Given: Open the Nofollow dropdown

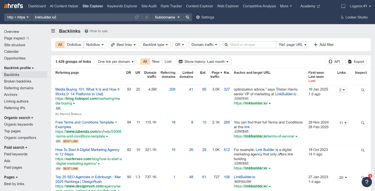Looking at the screenshot, I should [x=95, y=45].
